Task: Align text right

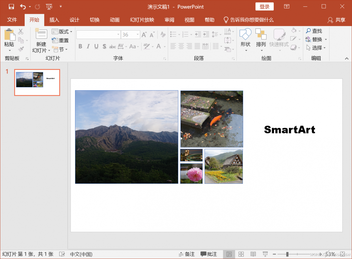Action: 189,46
